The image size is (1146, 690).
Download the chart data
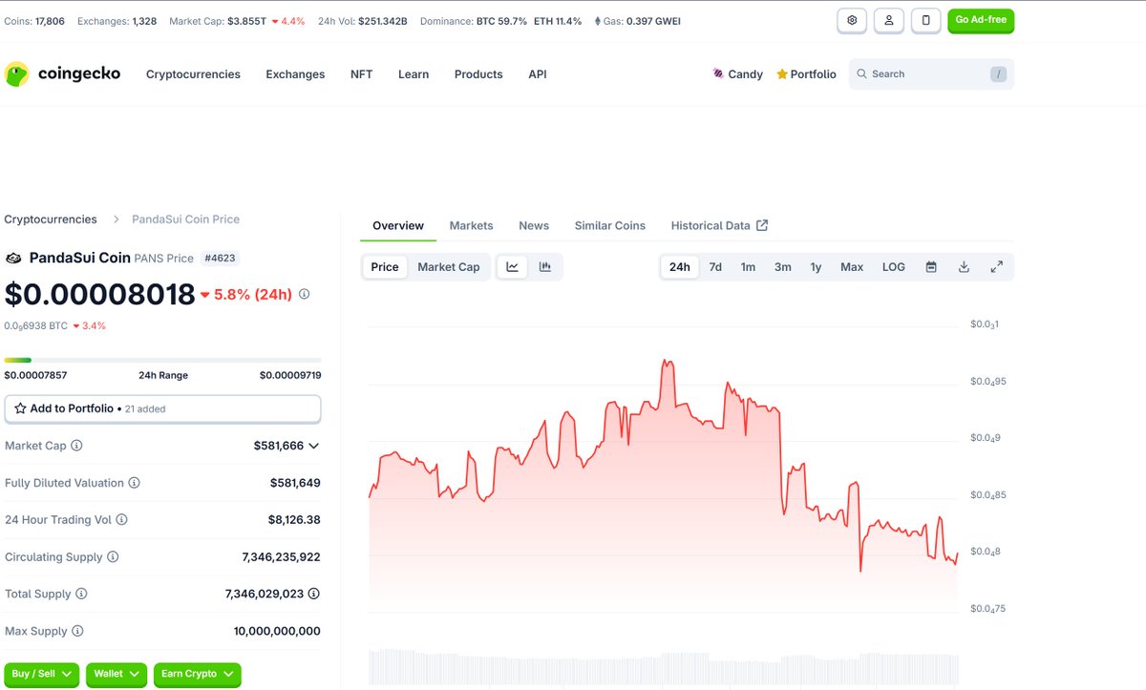964,267
